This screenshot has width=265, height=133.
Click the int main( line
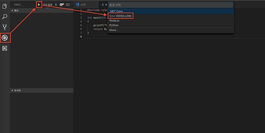(96, 18)
